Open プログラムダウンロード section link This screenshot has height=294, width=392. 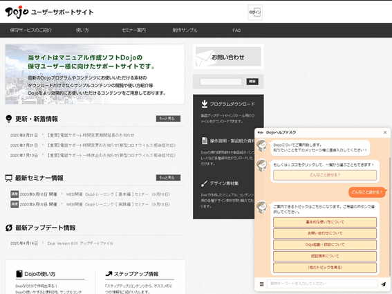click(232, 104)
